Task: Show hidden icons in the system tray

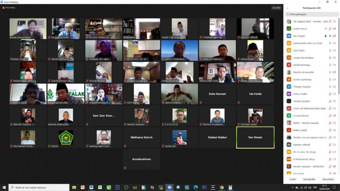Action: coord(293,187)
